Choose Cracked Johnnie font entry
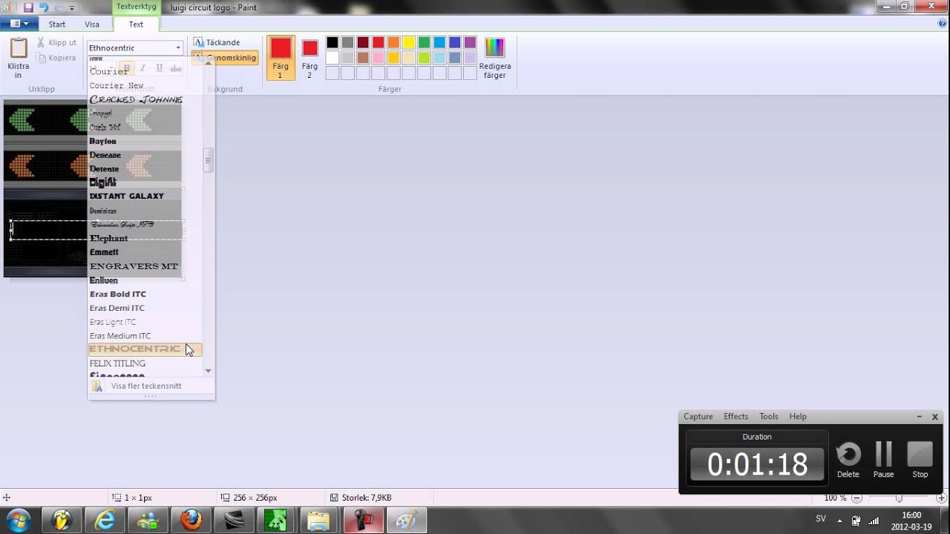The image size is (950, 534). [x=136, y=99]
